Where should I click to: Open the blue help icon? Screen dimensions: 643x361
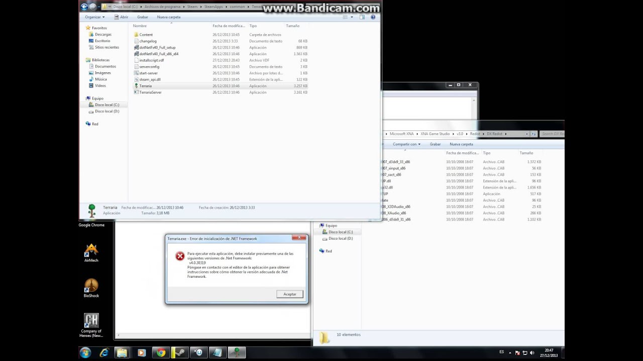373,17
